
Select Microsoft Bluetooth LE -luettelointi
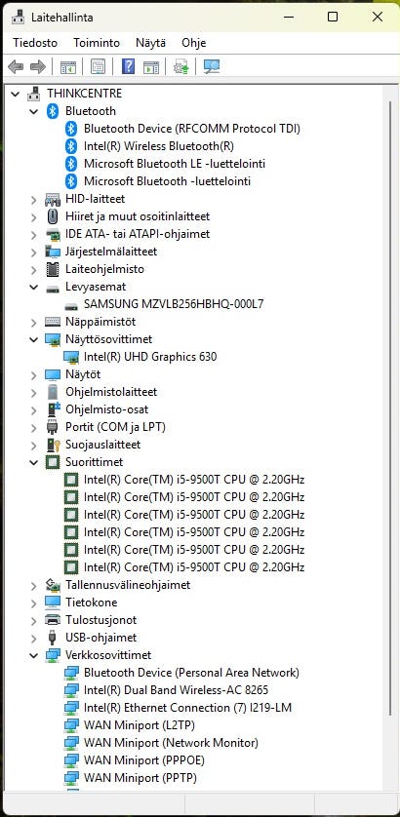pyautogui.click(x=175, y=164)
